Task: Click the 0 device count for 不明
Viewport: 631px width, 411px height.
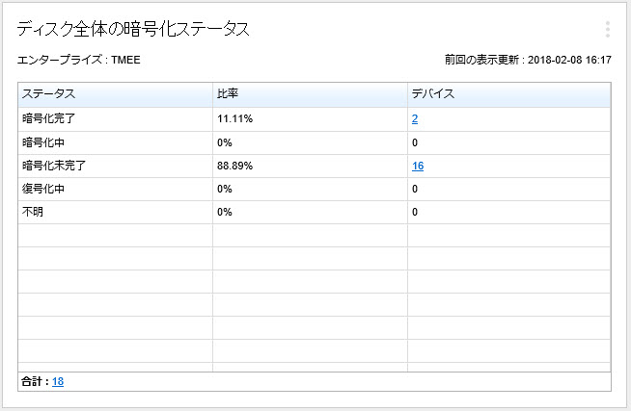Action: [415, 212]
